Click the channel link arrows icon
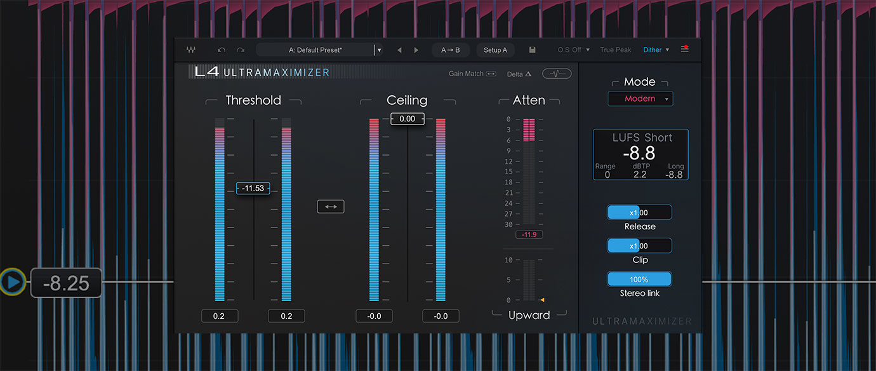The height and width of the screenshot is (371, 876). [331, 206]
